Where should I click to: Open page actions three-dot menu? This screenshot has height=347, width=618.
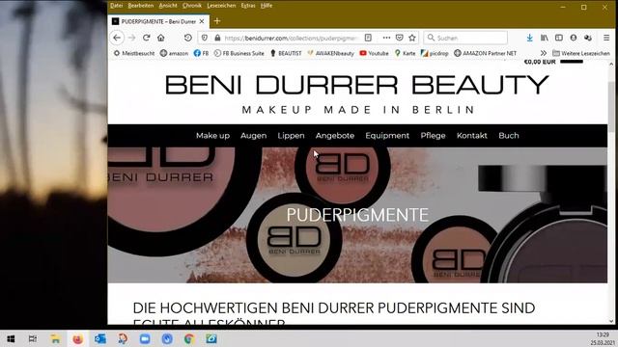tap(386, 38)
